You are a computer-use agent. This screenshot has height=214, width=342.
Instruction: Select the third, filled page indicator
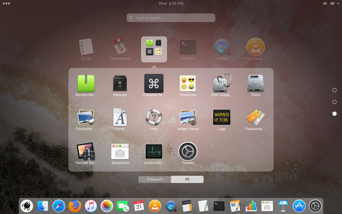coord(334,114)
